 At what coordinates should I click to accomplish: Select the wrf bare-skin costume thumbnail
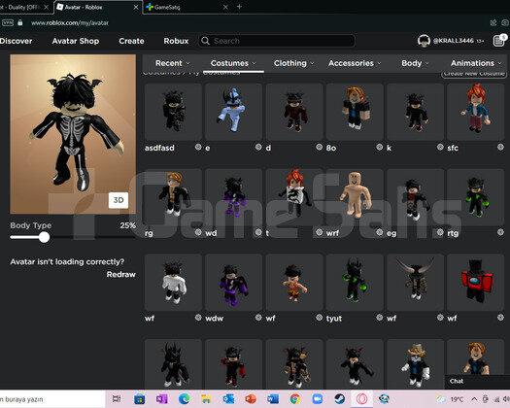355,197
